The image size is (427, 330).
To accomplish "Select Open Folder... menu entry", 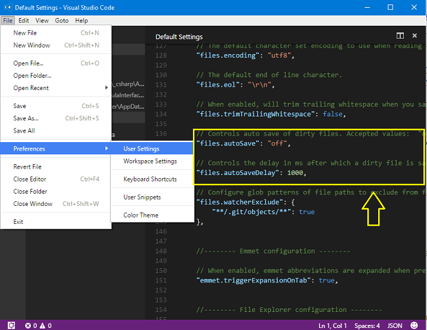I will (x=56, y=75).
